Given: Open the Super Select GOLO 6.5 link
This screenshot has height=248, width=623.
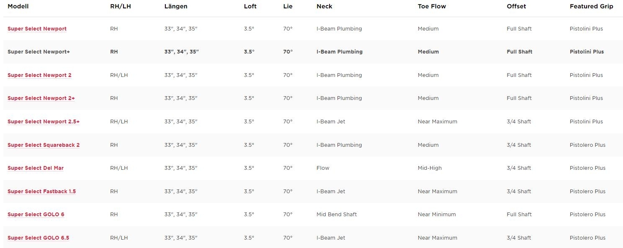Looking at the screenshot, I should pyautogui.click(x=38, y=238).
